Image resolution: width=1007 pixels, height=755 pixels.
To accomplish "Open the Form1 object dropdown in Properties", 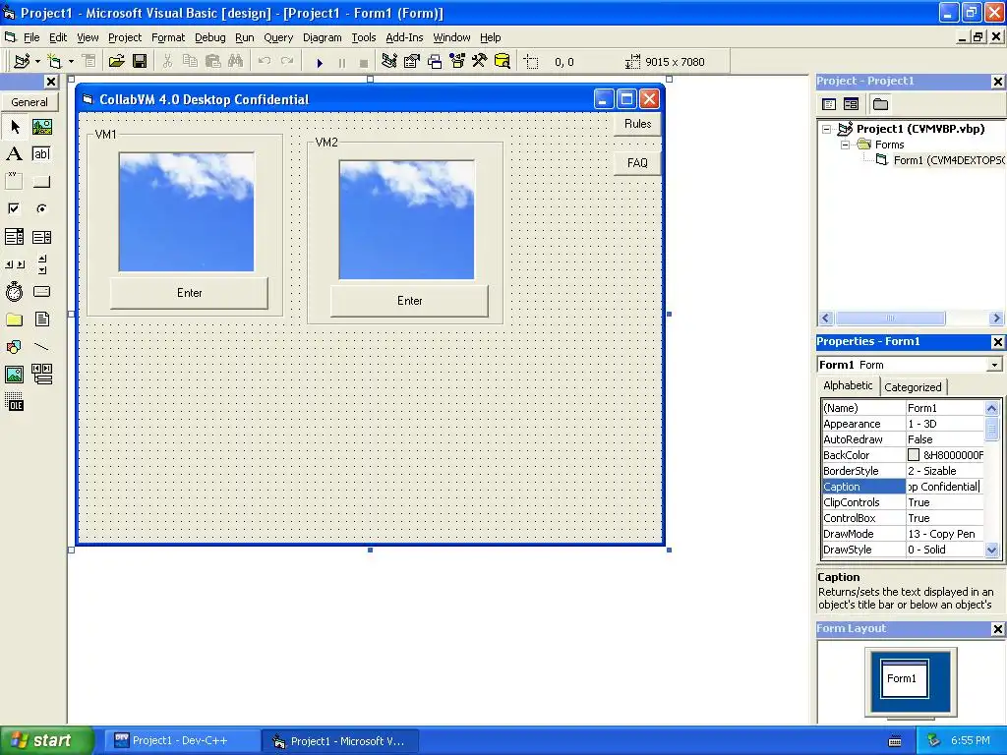I will pyautogui.click(x=994, y=365).
